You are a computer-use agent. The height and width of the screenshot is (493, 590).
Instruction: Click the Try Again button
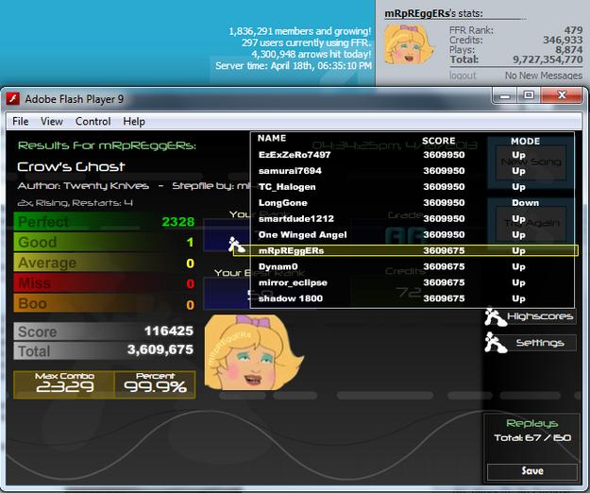click(x=531, y=224)
